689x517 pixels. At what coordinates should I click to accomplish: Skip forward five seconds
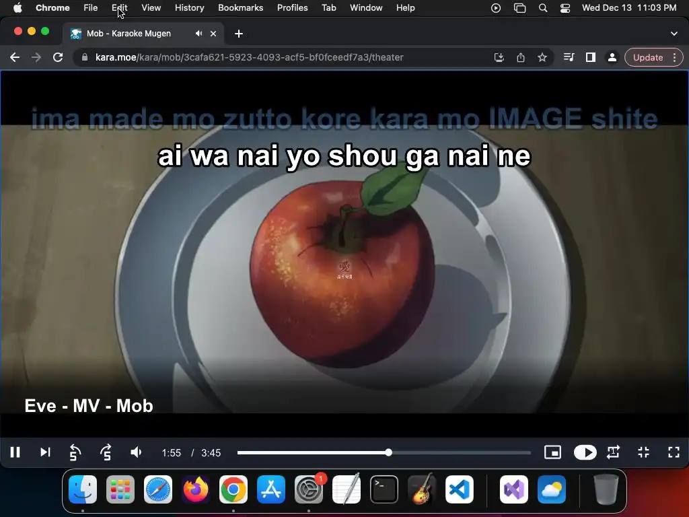(x=106, y=452)
